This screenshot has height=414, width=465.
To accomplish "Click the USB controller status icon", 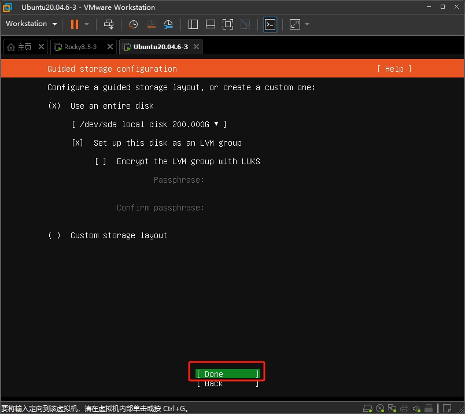I will [x=429, y=408].
